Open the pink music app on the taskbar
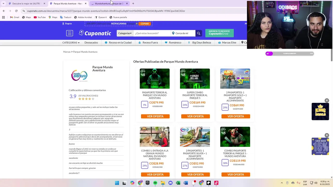The height and width of the screenshot is (187, 333). point(216,183)
